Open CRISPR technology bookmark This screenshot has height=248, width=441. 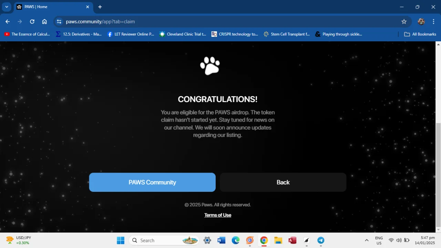click(235, 34)
